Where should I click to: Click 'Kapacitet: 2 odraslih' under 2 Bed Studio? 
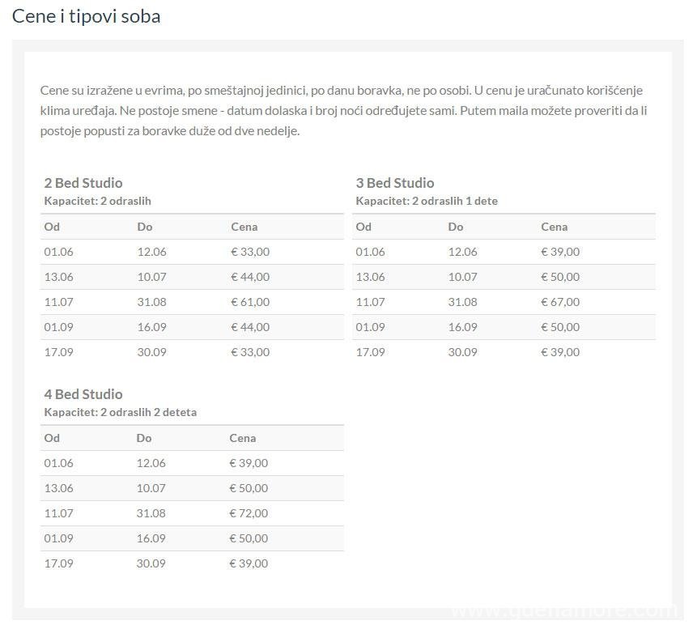click(97, 201)
